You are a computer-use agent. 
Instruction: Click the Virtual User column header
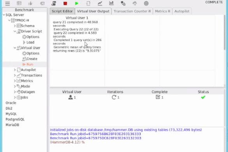click(x=72, y=92)
